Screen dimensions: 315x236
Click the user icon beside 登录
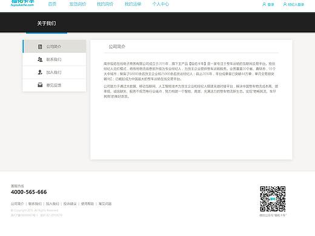pos(264,4)
